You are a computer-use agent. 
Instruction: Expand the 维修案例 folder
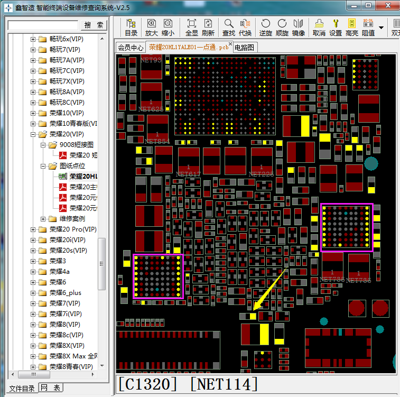(43, 219)
